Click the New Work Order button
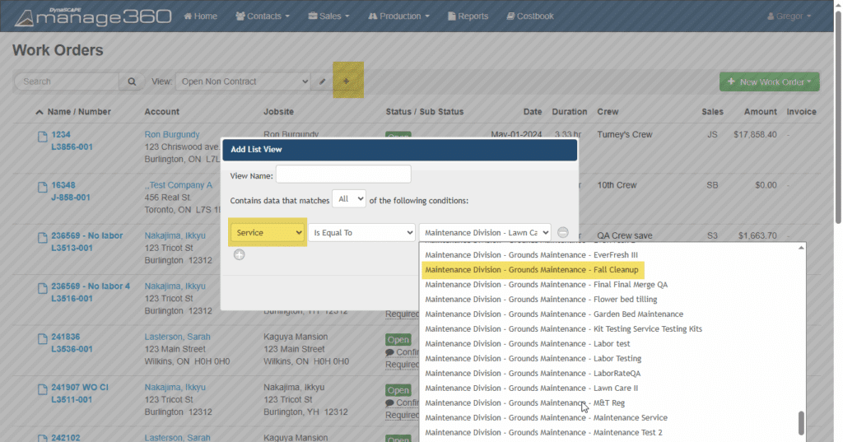The image size is (843, 442). coord(768,81)
